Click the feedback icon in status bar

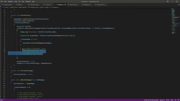(x=178, y=100)
